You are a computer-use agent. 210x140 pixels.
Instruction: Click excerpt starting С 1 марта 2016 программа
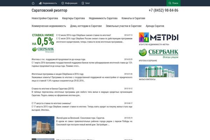pyautogui.click(x=82, y=64)
